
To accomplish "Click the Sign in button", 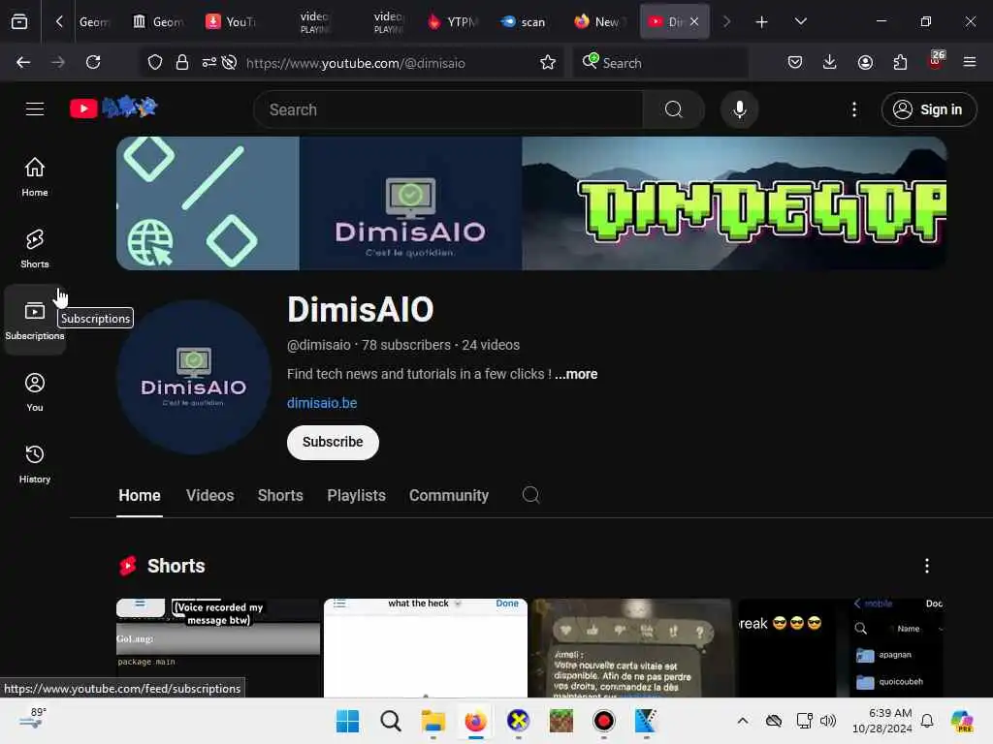I will 928,109.
